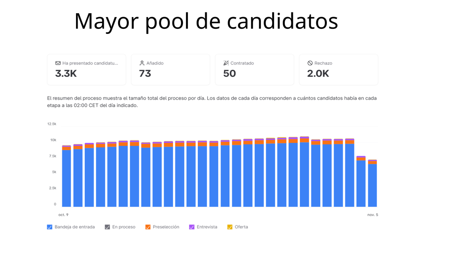
Task: Disable the Oferta legend checkbox
Action: [x=230, y=227]
